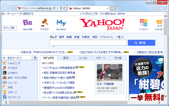Screen dimensions: 169x106
Task: Click the ホームページに設定する link
Action: pos(20,14)
